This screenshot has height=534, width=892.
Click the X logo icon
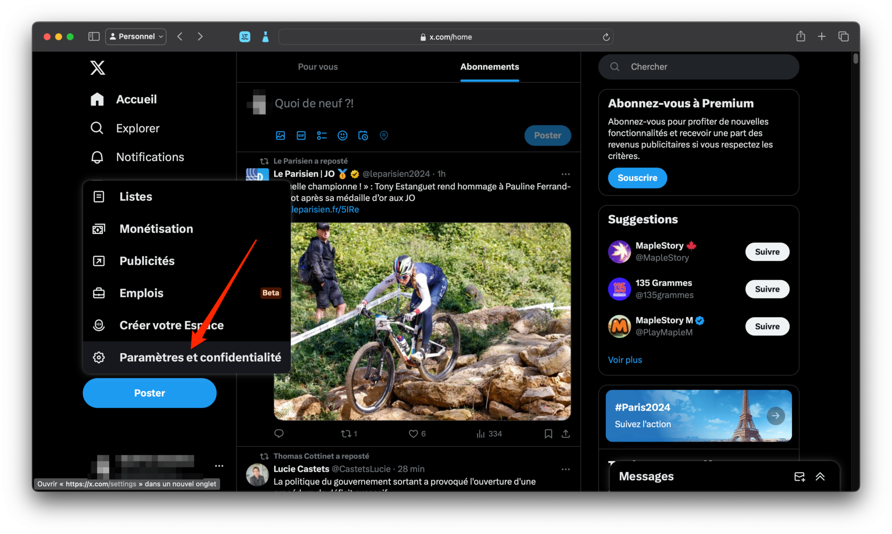pyautogui.click(x=98, y=68)
